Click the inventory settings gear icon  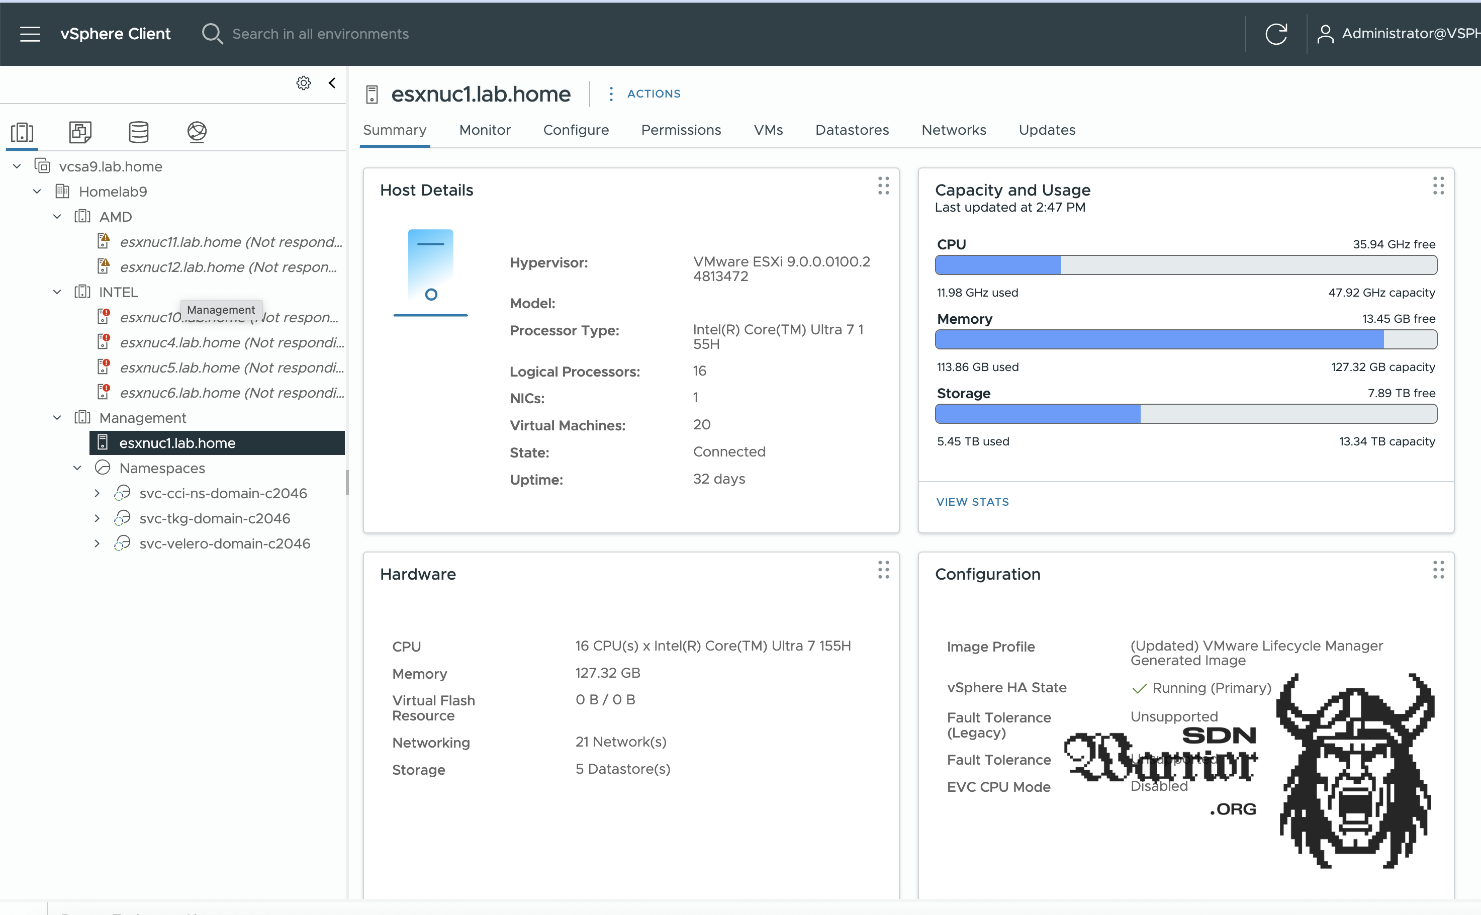click(x=303, y=83)
